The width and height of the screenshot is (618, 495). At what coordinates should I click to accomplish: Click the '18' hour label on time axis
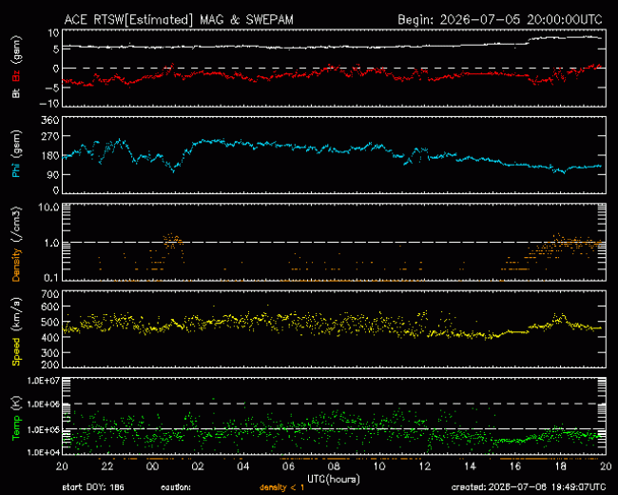pyautogui.click(x=560, y=466)
